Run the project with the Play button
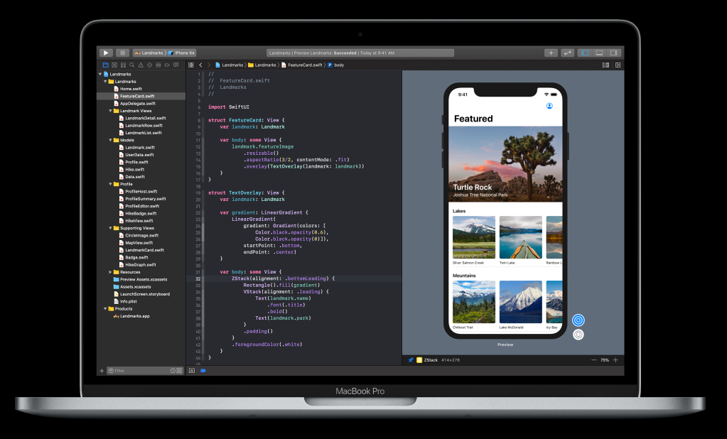The height and width of the screenshot is (439, 727). (x=106, y=53)
